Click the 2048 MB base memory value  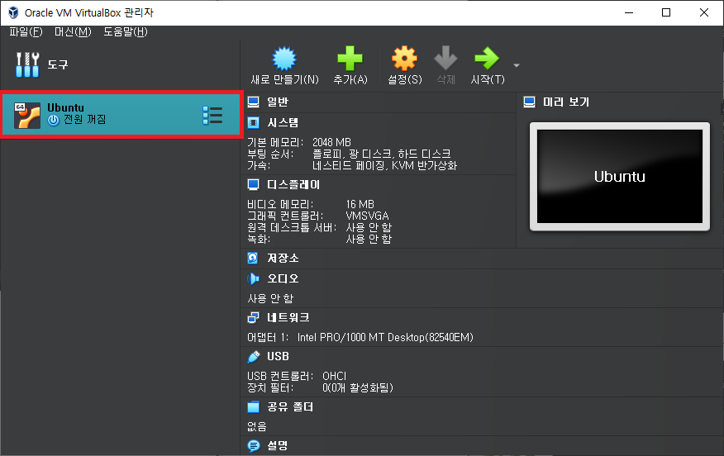pos(331,142)
